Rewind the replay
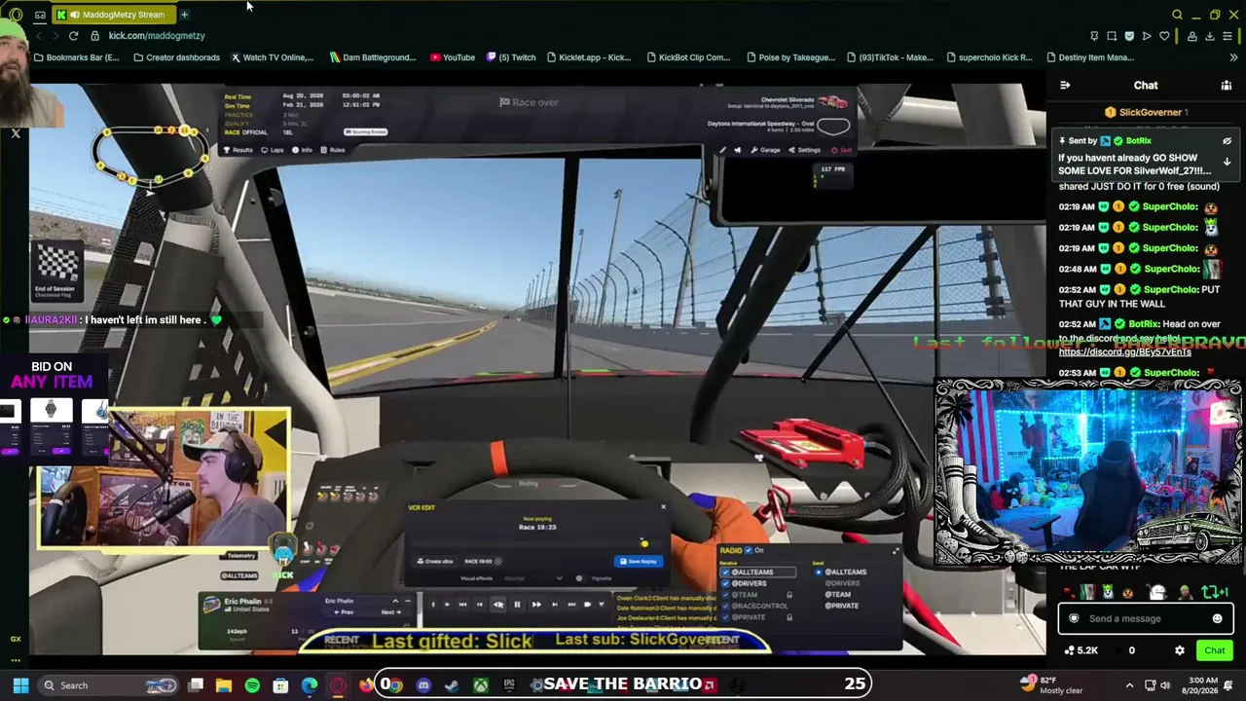 point(498,605)
